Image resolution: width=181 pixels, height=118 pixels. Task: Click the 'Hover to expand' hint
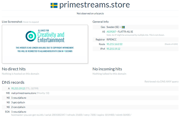tap(31, 22)
